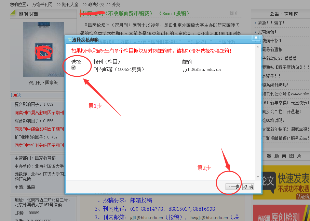Open announcement 大家新年快乐！阖家幸福
Viewport: 310px width, 221px height.
tap(286, 130)
